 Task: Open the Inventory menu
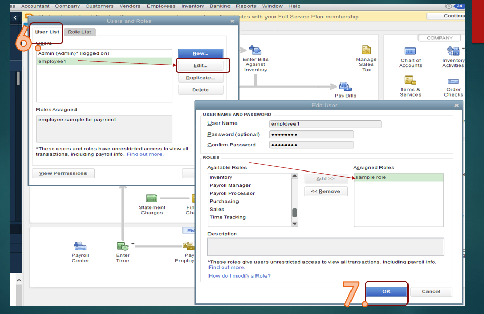click(x=192, y=6)
